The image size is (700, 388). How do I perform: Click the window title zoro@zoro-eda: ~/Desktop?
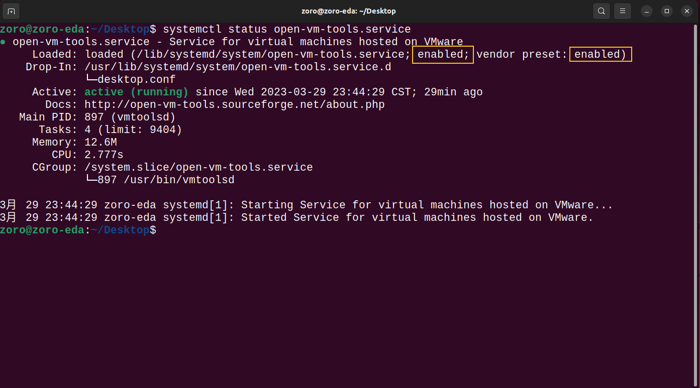350,11
